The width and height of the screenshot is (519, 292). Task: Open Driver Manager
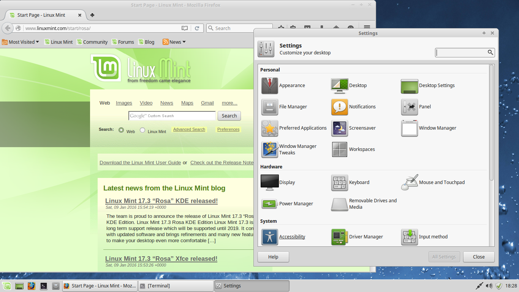[x=357, y=237]
